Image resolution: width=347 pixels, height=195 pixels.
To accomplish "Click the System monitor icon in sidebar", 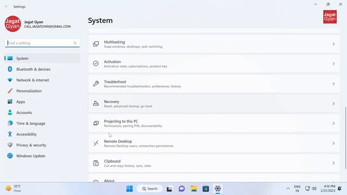I will point(10,58).
